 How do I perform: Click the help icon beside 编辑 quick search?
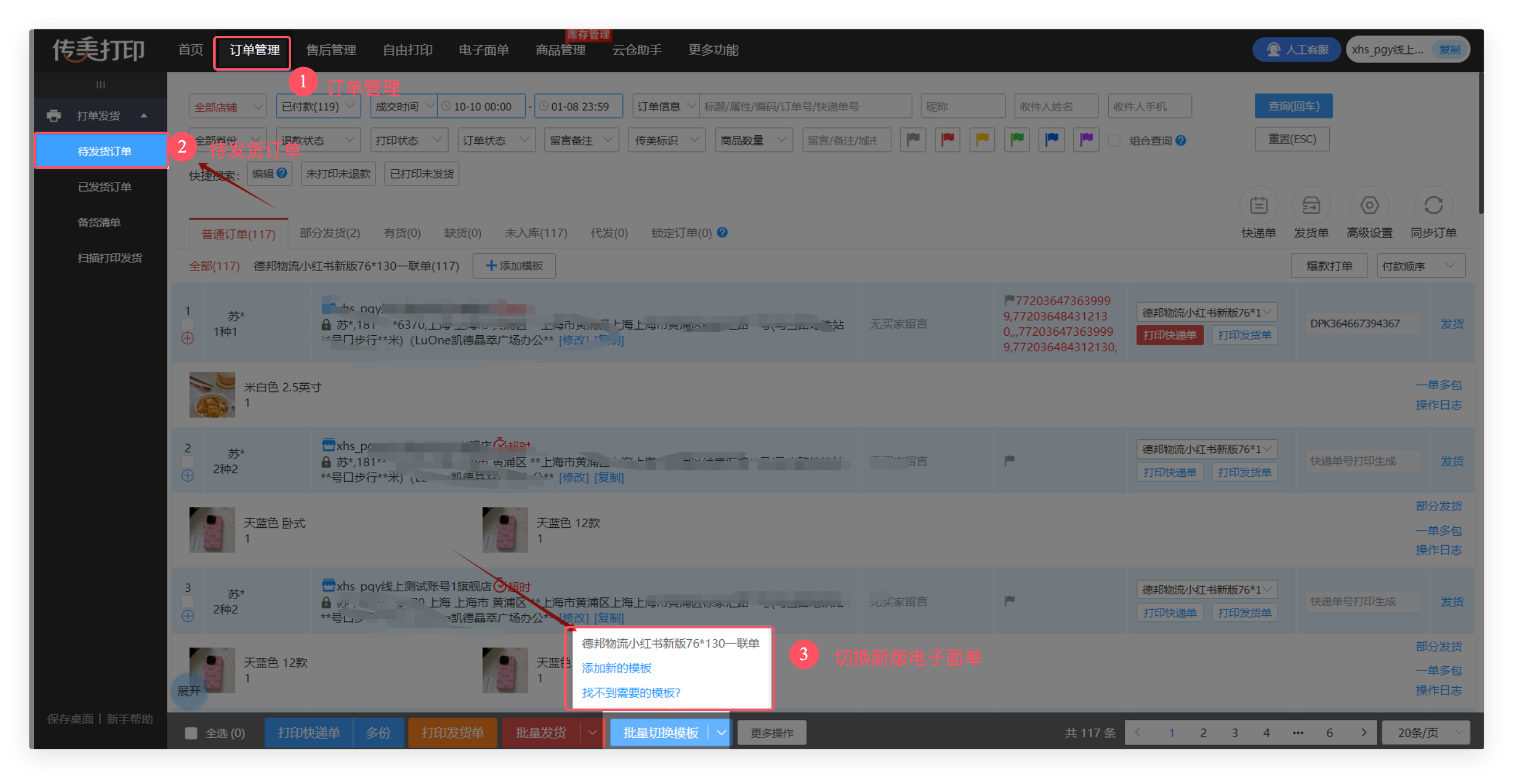coord(282,173)
